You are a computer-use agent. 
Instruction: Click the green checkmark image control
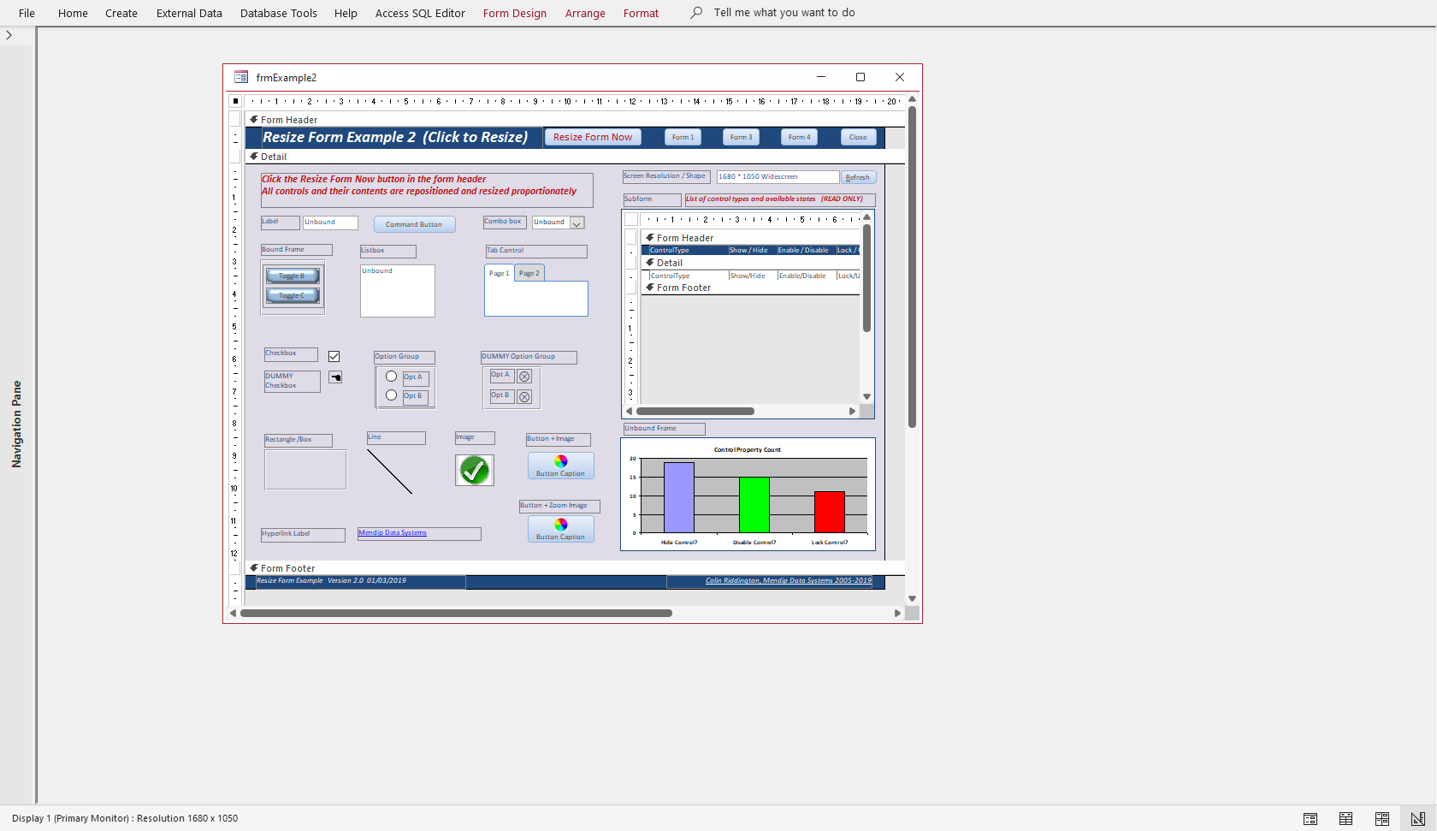pyautogui.click(x=475, y=470)
